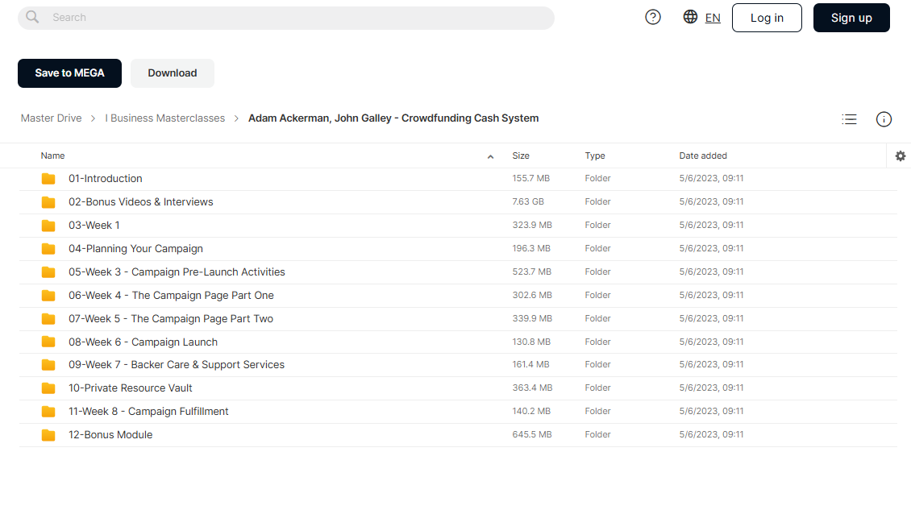
Task: Click folder icon for 06-Week 4 row
Action: click(48, 296)
